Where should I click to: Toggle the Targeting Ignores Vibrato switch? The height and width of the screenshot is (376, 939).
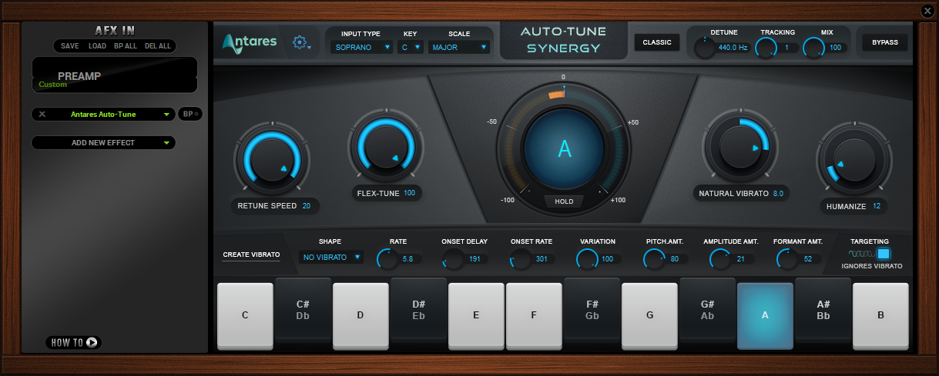[x=883, y=254]
